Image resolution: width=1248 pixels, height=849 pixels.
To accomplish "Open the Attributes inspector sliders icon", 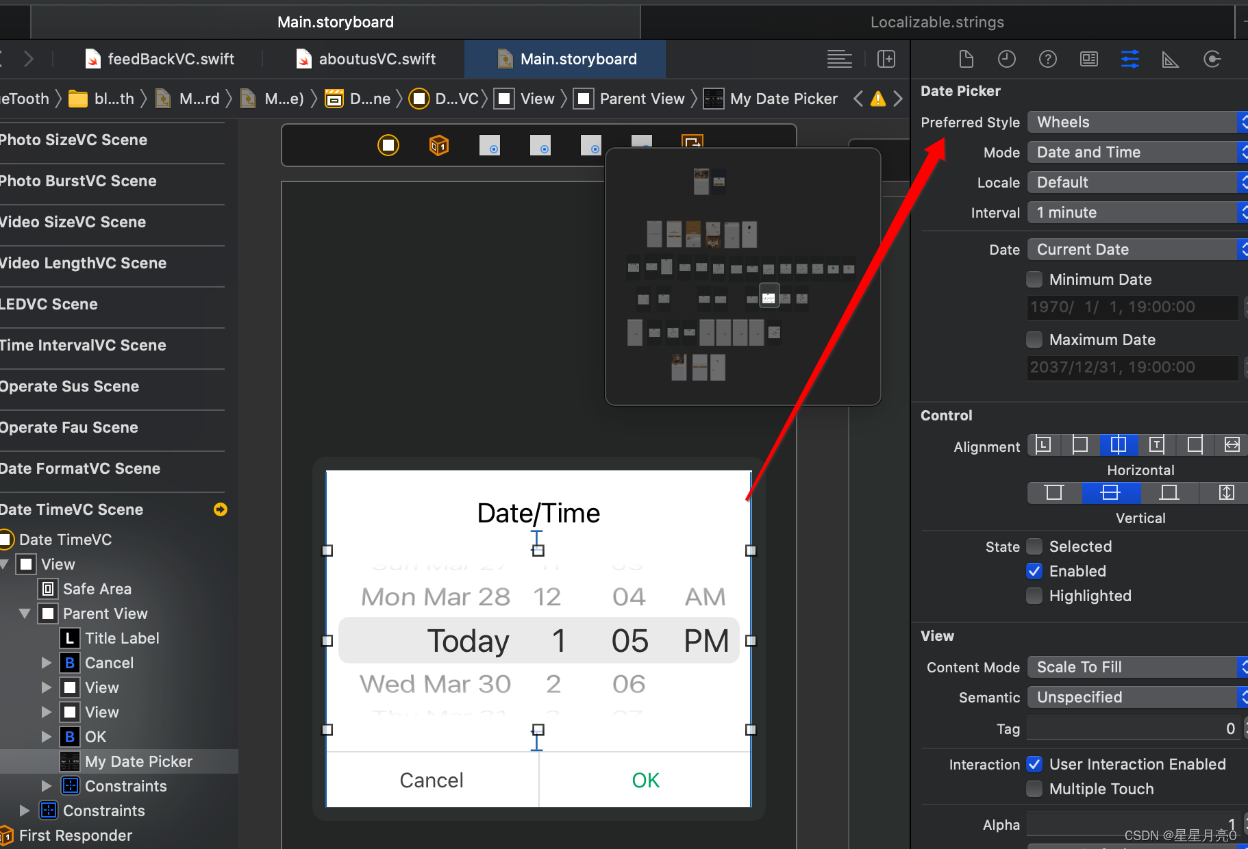I will coord(1130,60).
